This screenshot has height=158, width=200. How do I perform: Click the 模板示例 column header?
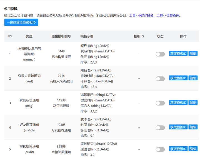(87, 36)
